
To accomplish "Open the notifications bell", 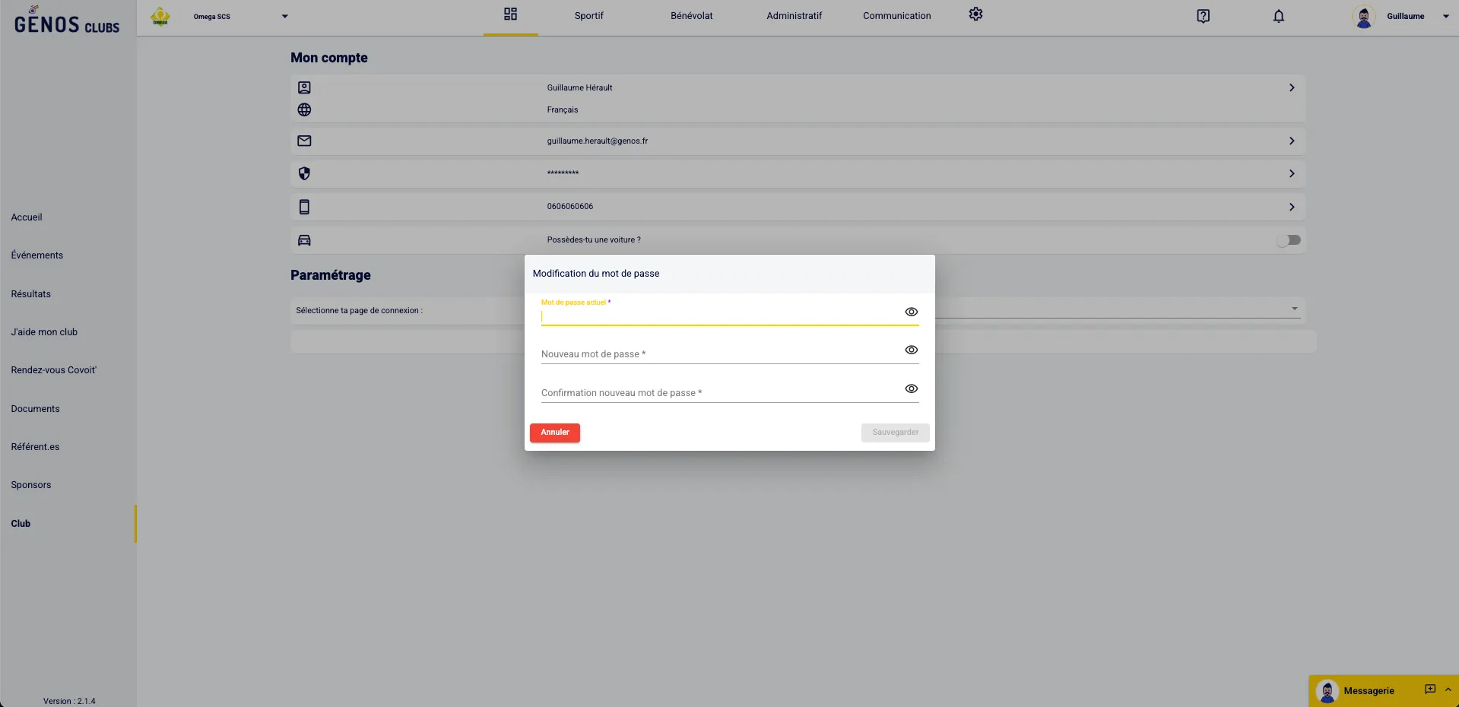I will pos(1278,16).
